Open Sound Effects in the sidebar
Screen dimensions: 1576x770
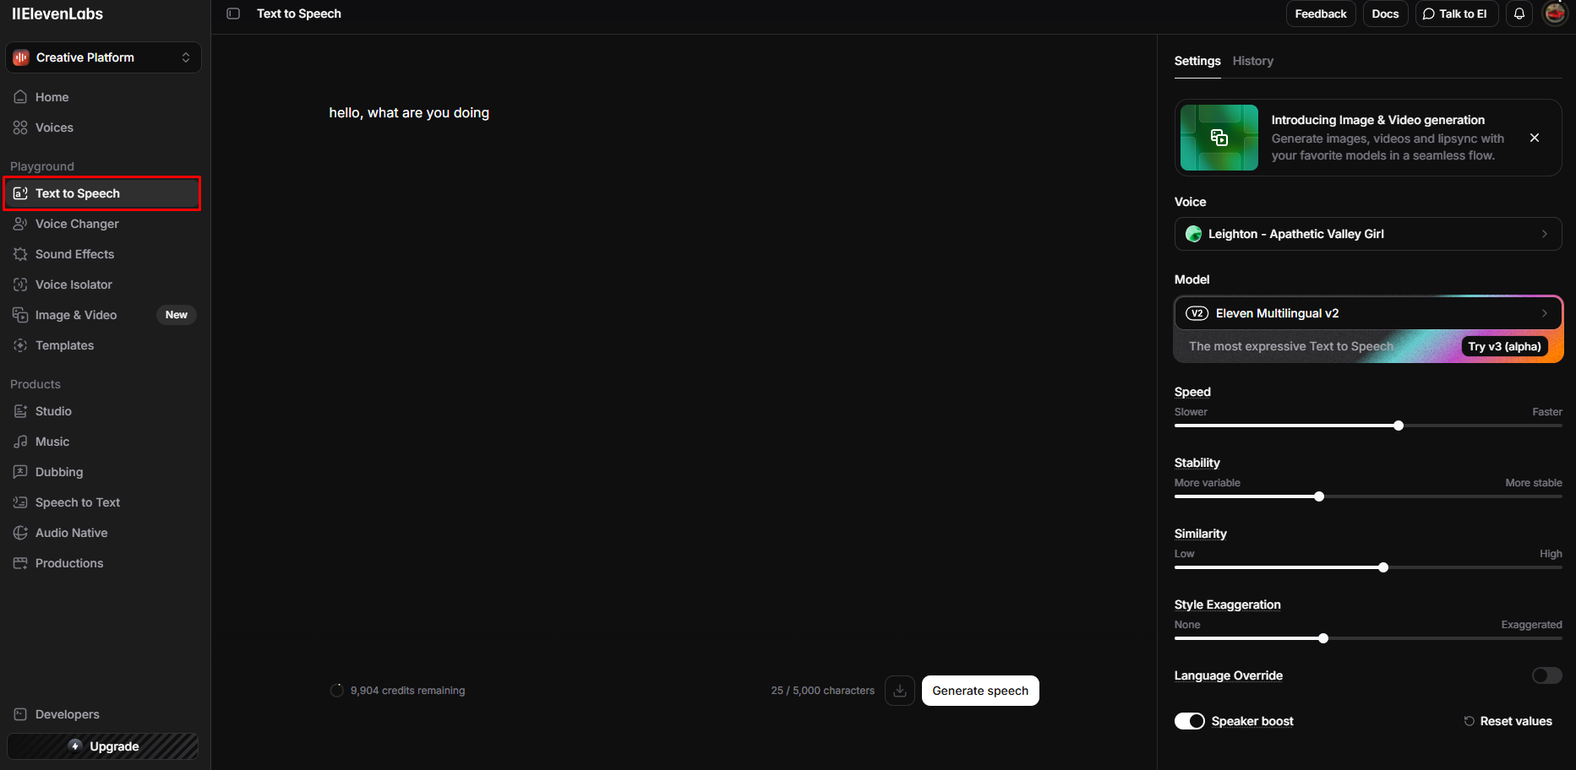pyautogui.click(x=74, y=254)
